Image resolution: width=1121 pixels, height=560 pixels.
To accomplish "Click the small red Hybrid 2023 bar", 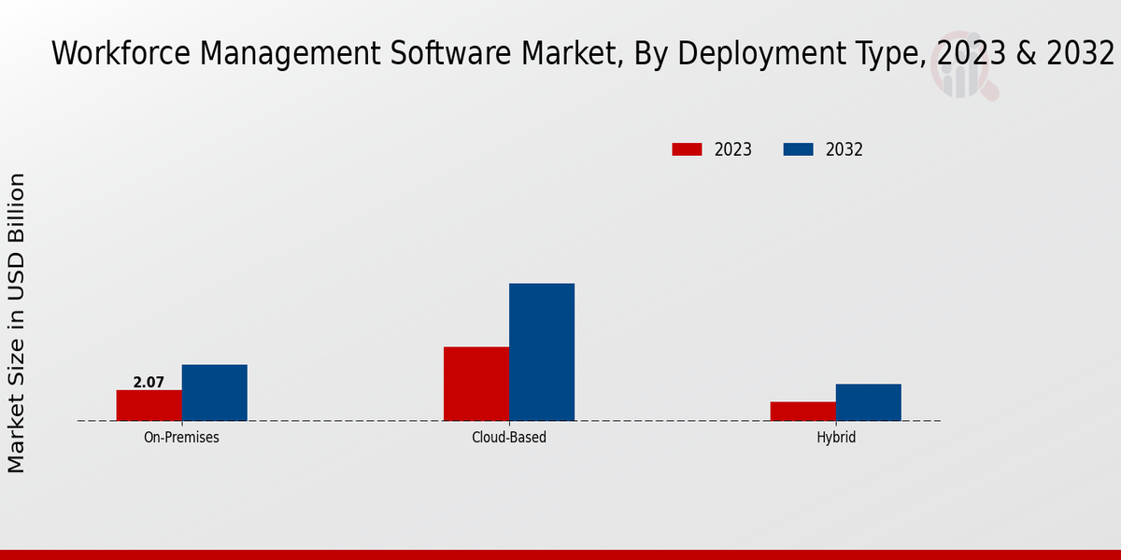I will click(803, 411).
